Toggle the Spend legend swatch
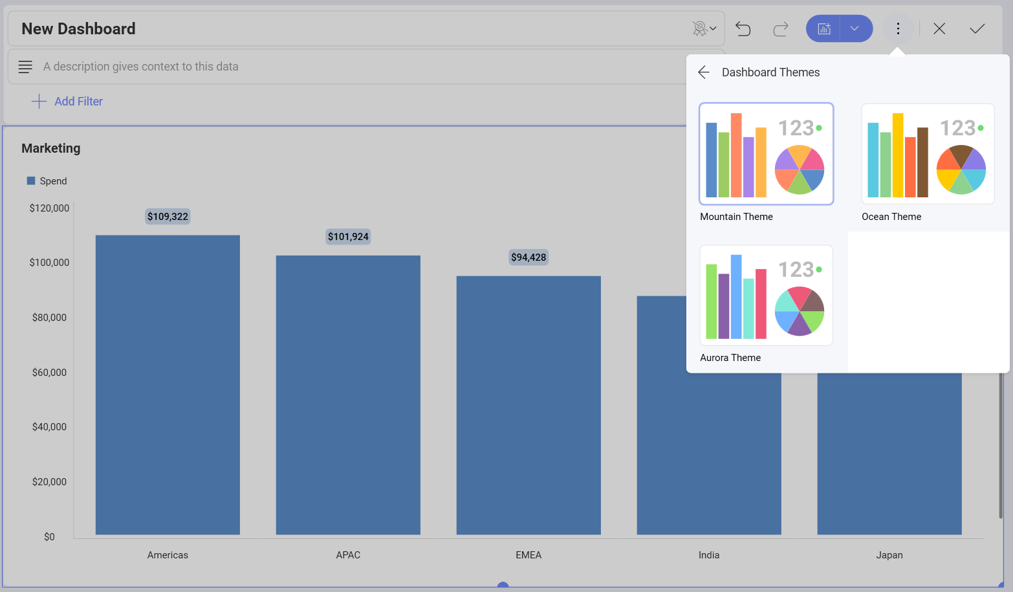This screenshot has height=592, width=1013. (x=31, y=181)
